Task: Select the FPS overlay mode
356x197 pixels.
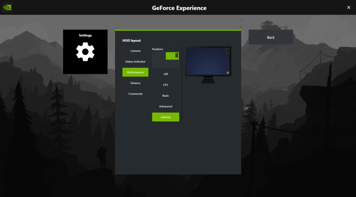Action: (x=165, y=85)
